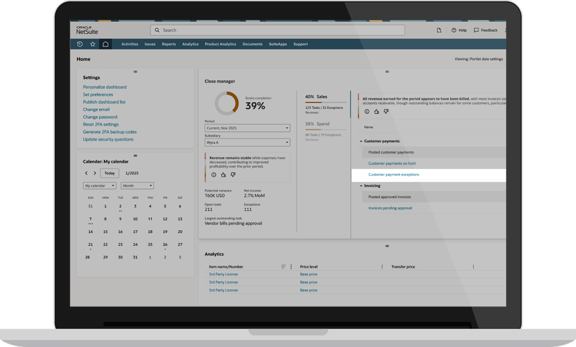
Task: Expand the Subsidiary dropdown Wyra A
Action: [x=247, y=142]
